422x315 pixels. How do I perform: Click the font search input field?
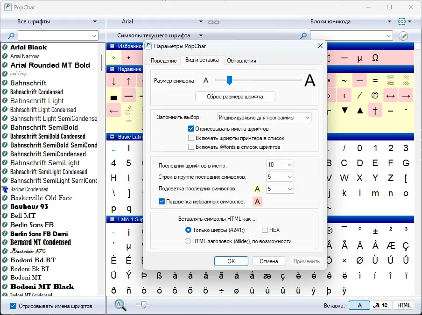click(58, 35)
